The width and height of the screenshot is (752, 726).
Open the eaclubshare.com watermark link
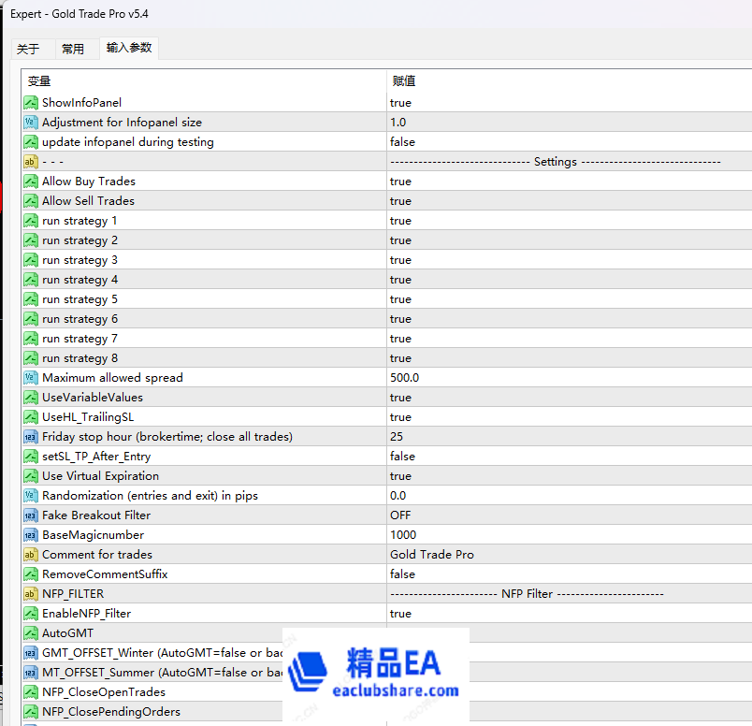point(396,691)
